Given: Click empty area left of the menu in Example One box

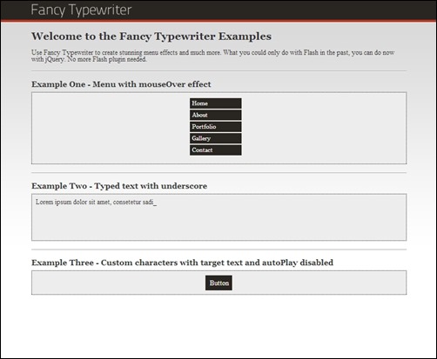Looking at the screenshot, I should pyautogui.click(x=111, y=128).
